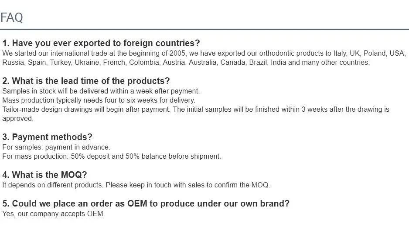The image size is (409, 230).
Task: Select the 'Payment methods?' question heading
Action: tap(47, 137)
